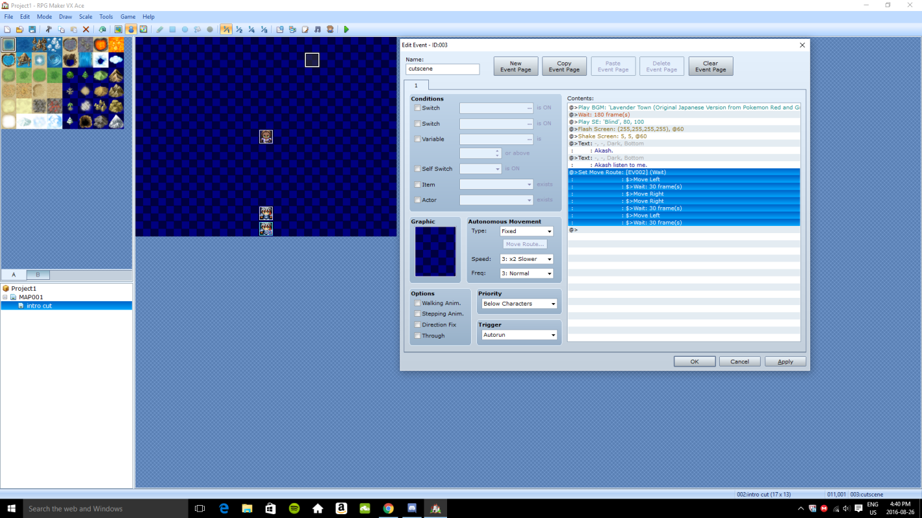Select the Save Project toolbar icon
Viewport: 922px width, 518px height.
click(x=32, y=29)
